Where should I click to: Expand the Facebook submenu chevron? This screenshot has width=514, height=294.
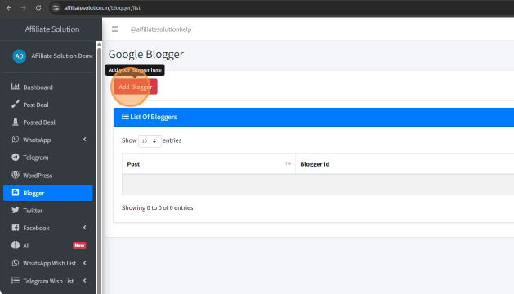click(84, 228)
